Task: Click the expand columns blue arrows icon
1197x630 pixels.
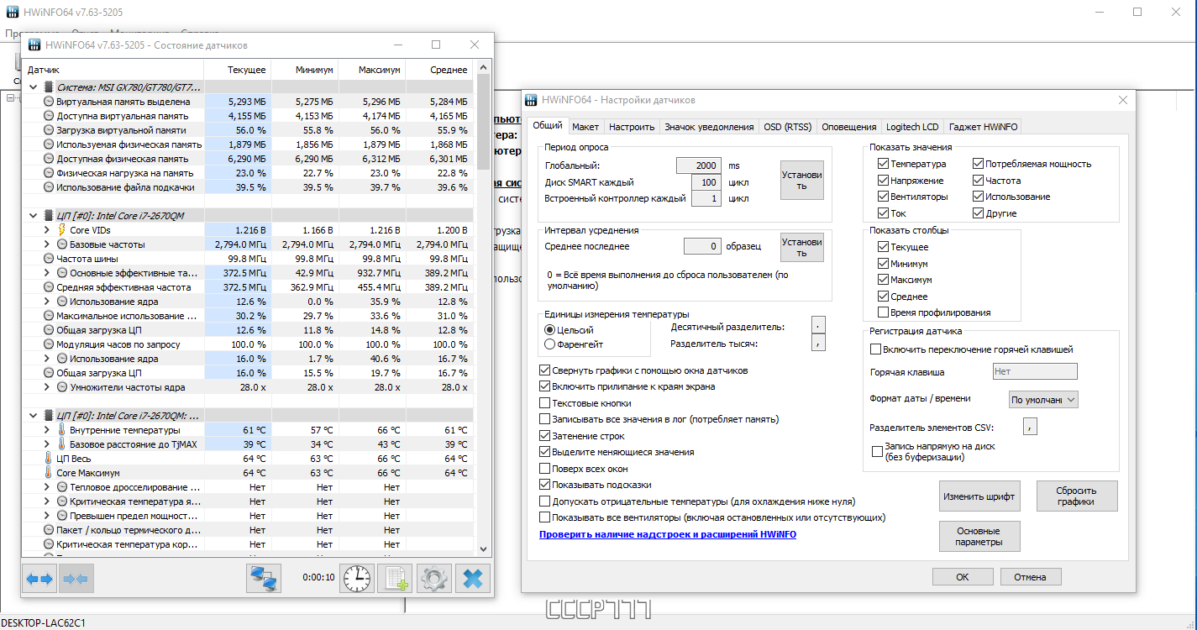Action: (39, 578)
